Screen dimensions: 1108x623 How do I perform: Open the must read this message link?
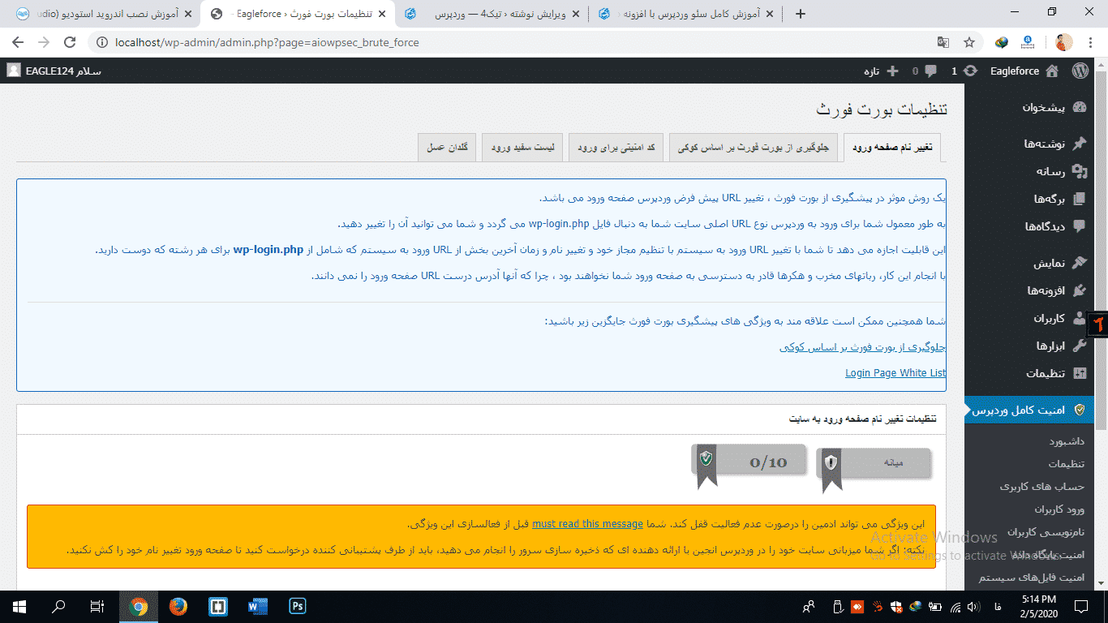point(587,523)
